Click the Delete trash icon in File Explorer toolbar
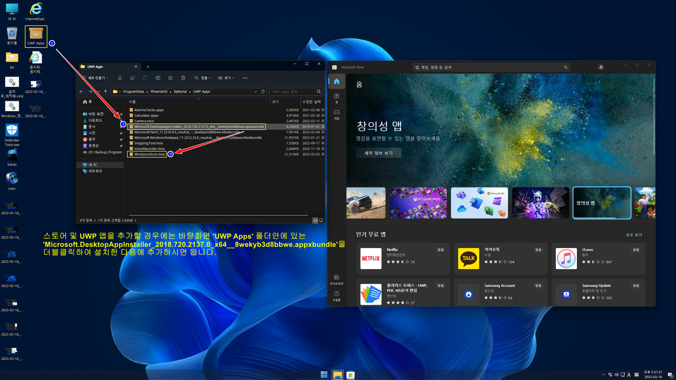Image resolution: width=676 pixels, height=380 pixels. (x=183, y=78)
